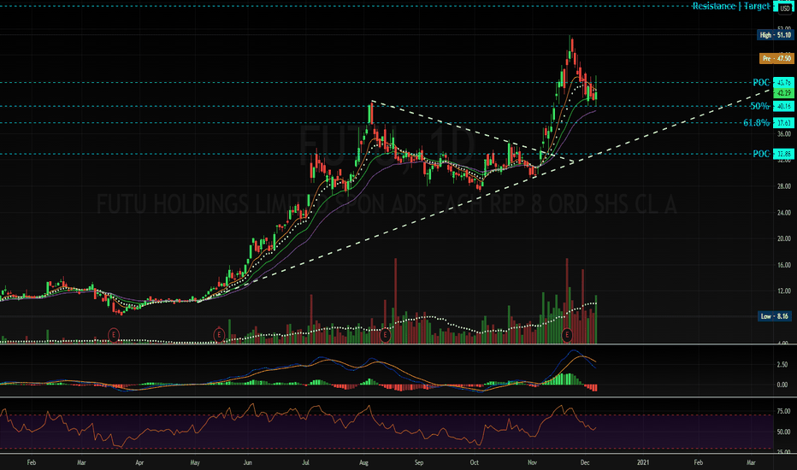Select the Low 8.16 price label

click(775, 316)
